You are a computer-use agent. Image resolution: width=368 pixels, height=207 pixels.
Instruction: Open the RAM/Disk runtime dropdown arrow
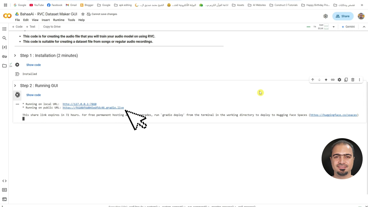(x=333, y=27)
